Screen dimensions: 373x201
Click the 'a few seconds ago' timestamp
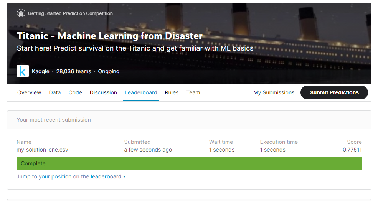[x=148, y=150]
